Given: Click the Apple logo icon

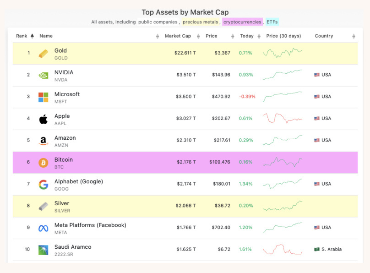Looking at the screenshot, I should tap(43, 119).
